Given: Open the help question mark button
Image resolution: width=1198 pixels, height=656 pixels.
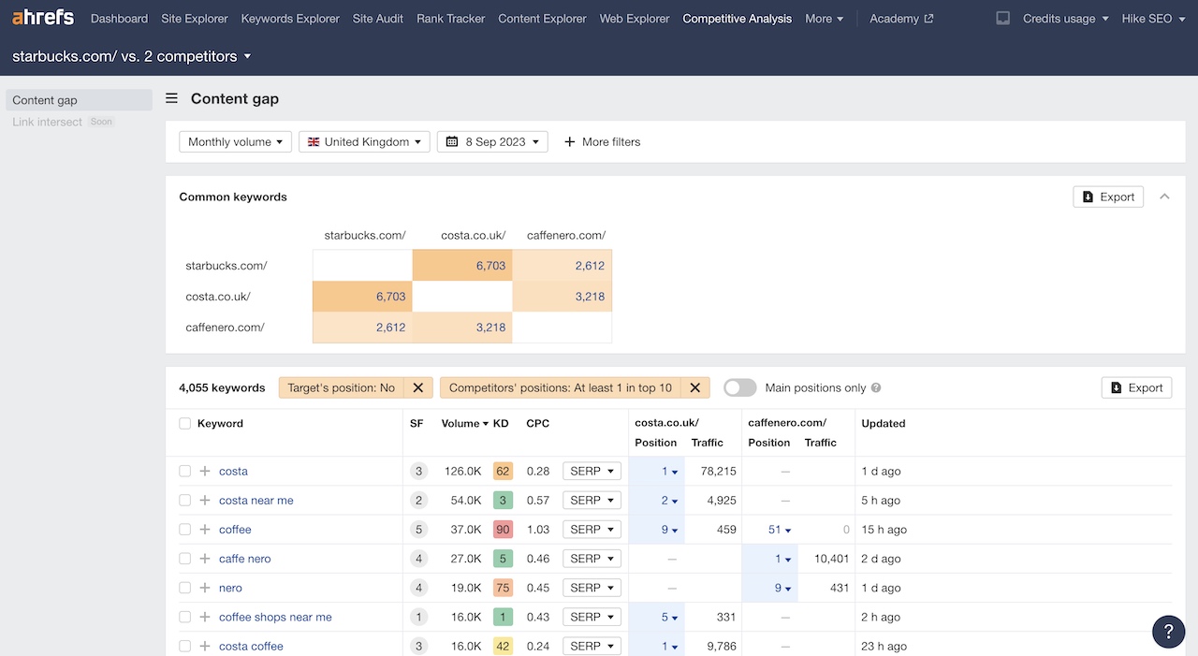Looking at the screenshot, I should [x=1168, y=631].
